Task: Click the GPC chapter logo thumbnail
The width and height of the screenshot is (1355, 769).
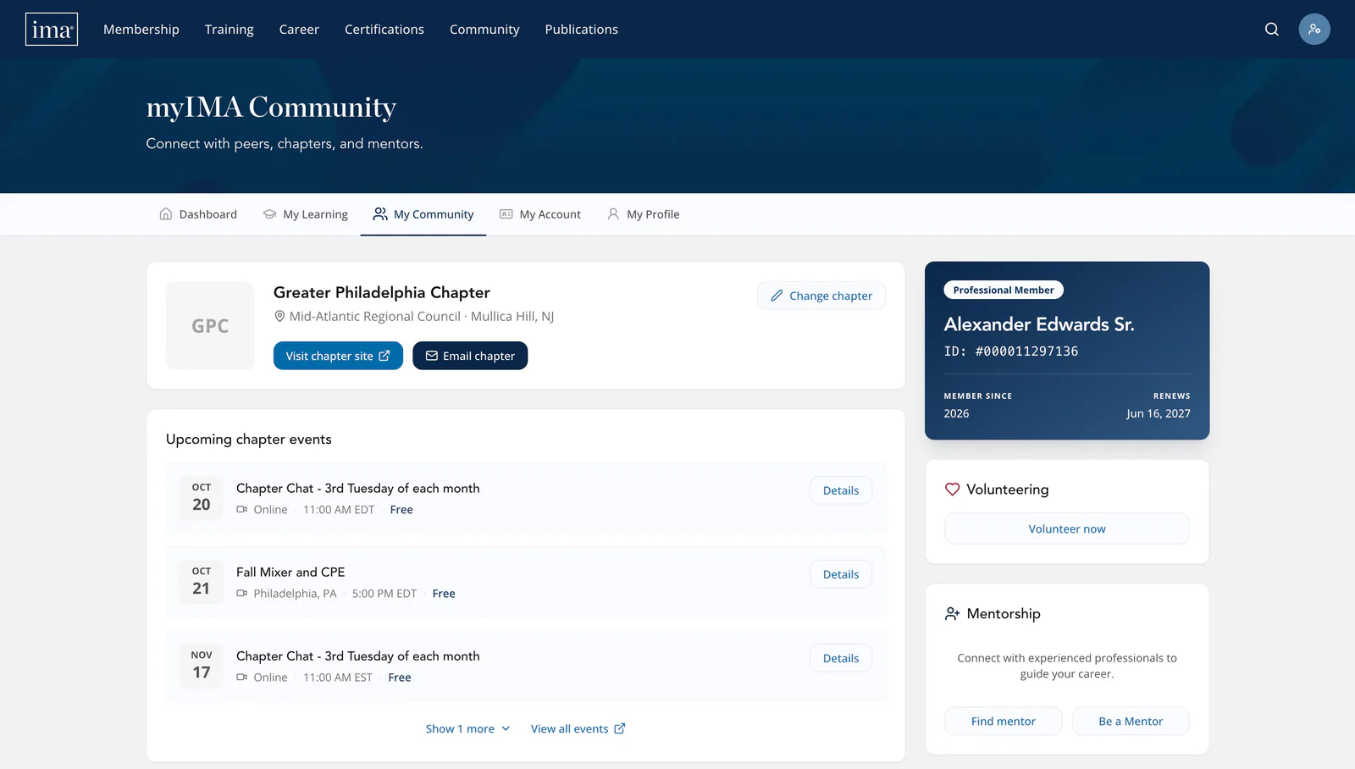Action: [x=210, y=325]
